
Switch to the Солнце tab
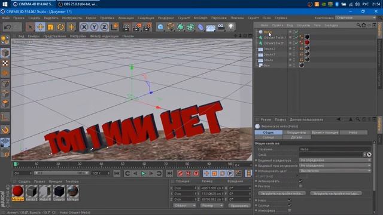tap(268, 137)
